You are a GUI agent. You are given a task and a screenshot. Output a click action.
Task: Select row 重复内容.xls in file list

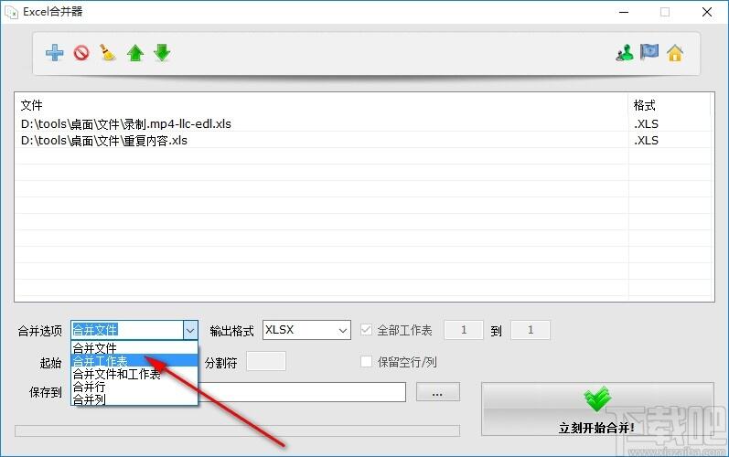tap(364, 140)
